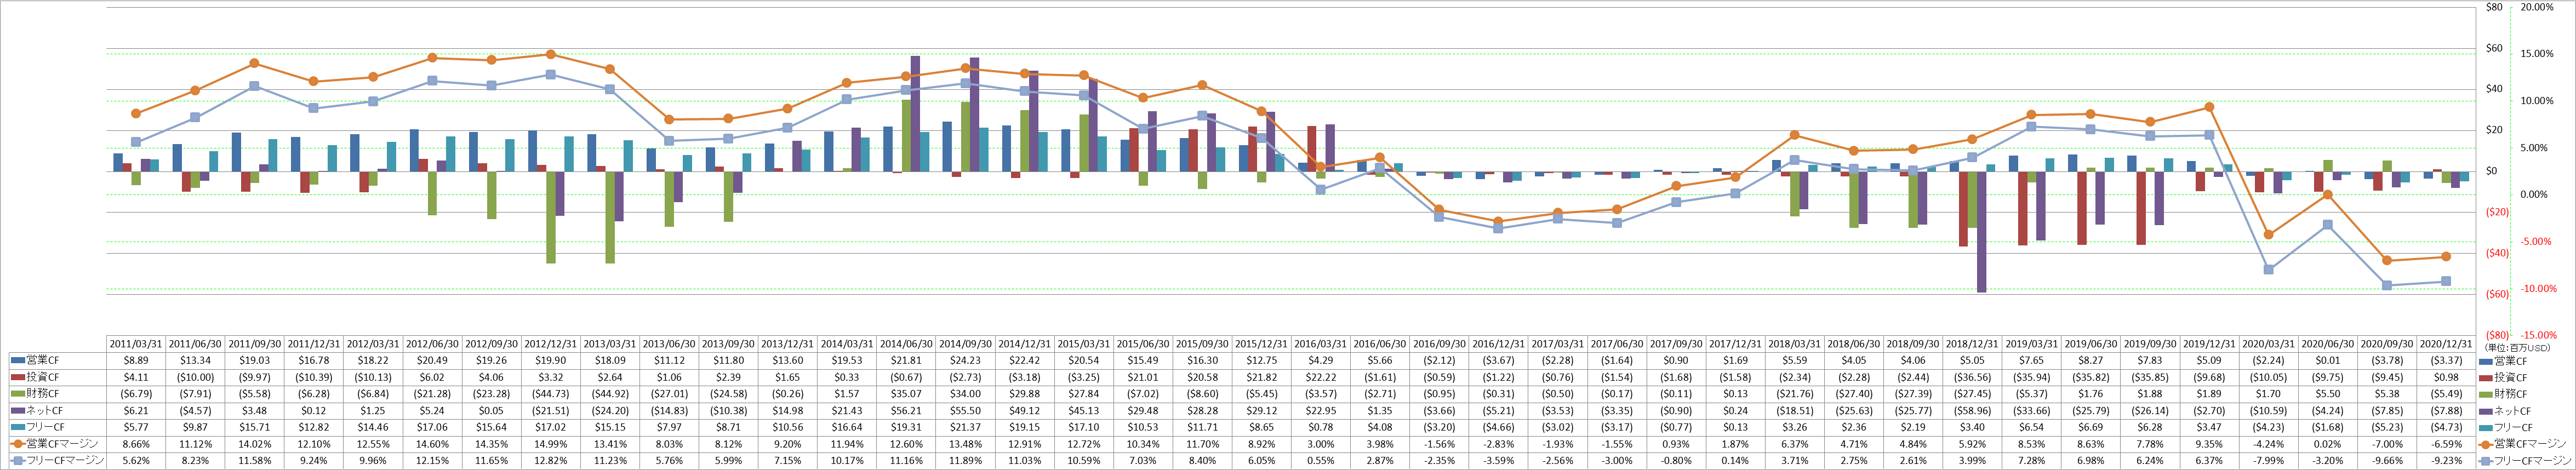Select the 9.35% cell
This screenshot has width=2576, height=470.
[2210, 444]
